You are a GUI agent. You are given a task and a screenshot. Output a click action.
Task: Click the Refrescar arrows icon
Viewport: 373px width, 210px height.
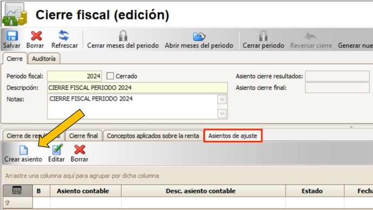click(x=64, y=36)
